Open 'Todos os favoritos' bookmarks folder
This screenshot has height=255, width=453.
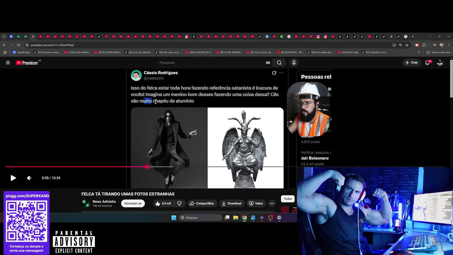pyautogui.click(x=438, y=52)
